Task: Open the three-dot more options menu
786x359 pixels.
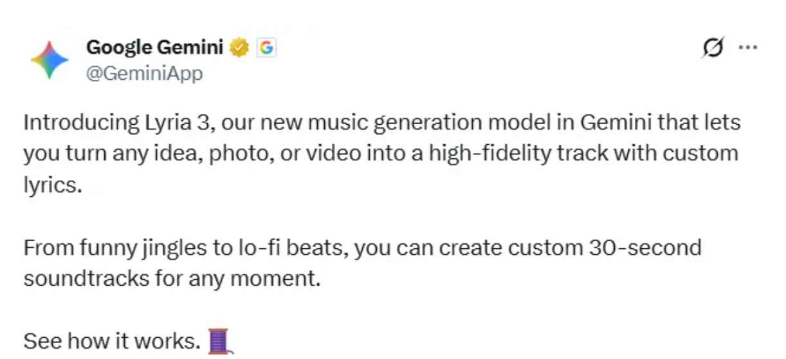Action: tap(747, 48)
